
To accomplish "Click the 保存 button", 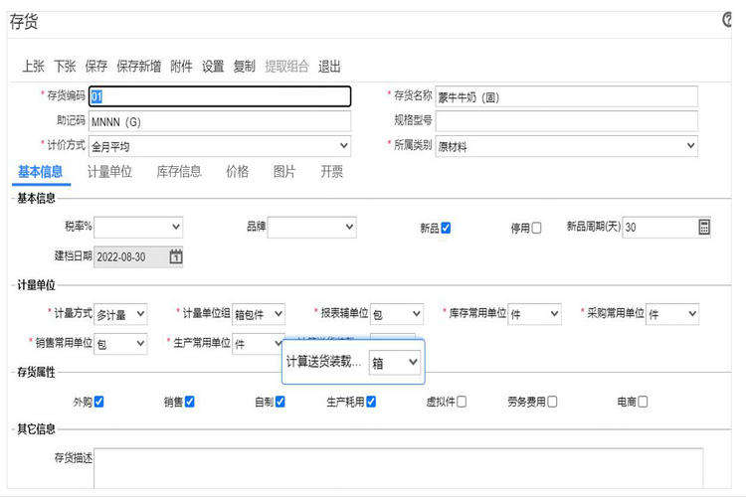I will (x=96, y=67).
